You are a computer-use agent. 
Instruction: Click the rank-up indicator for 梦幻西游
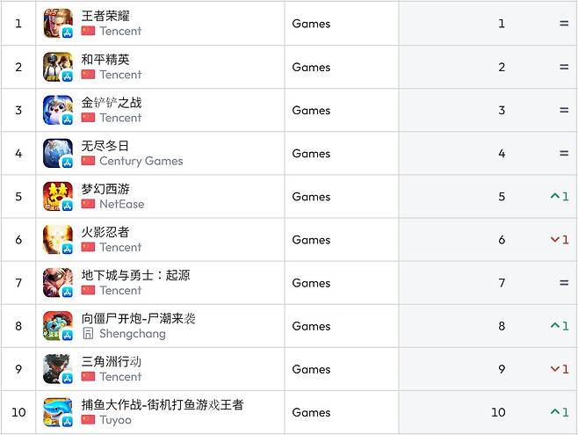tap(560, 196)
